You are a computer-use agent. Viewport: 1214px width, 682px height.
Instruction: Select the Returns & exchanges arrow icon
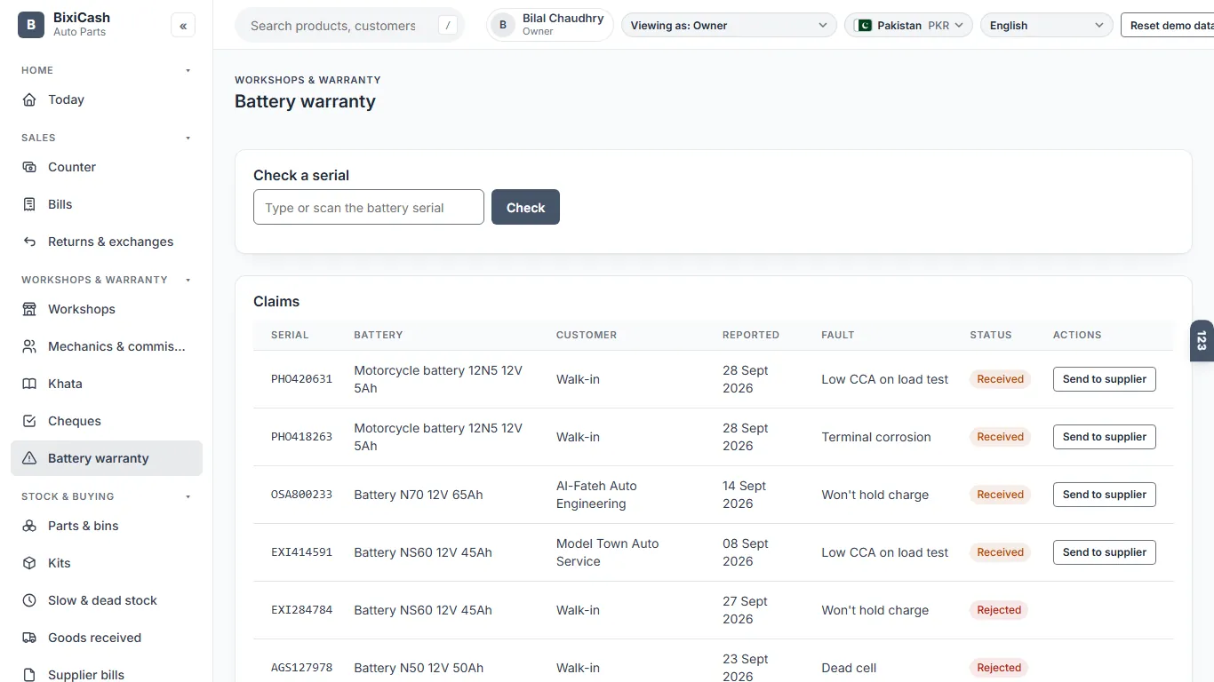click(x=29, y=242)
